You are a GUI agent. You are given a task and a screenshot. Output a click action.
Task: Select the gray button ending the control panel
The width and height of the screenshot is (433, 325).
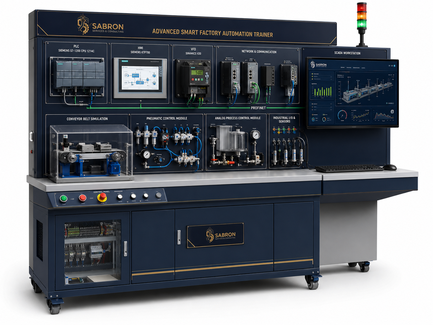(159, 195)
